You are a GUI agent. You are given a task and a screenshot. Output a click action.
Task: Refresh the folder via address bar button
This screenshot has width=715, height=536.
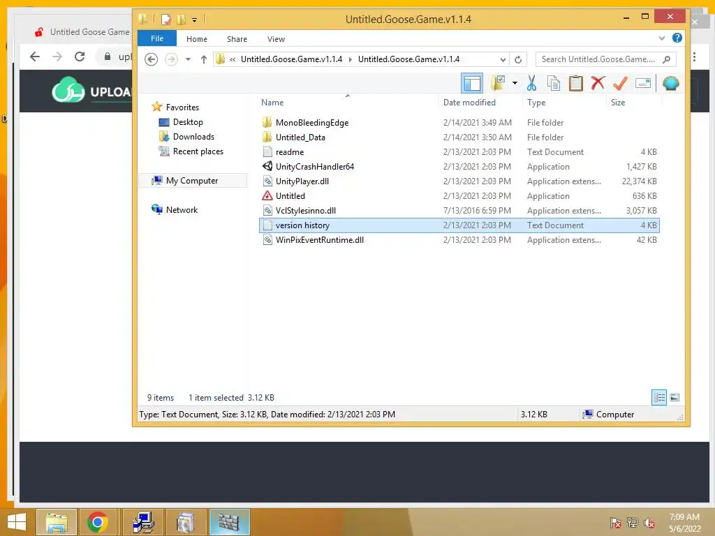click(518, 59)
